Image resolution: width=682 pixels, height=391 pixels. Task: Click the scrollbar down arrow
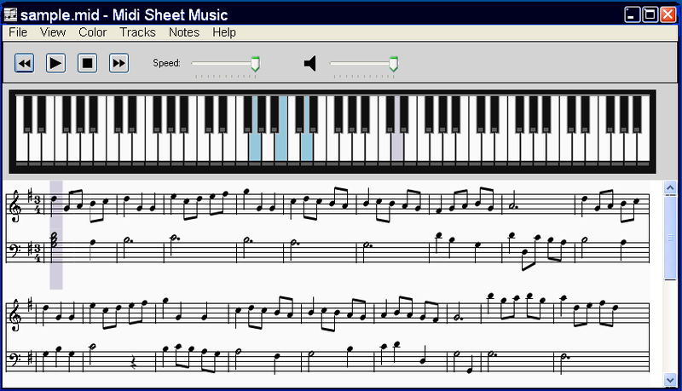[670, 380]
